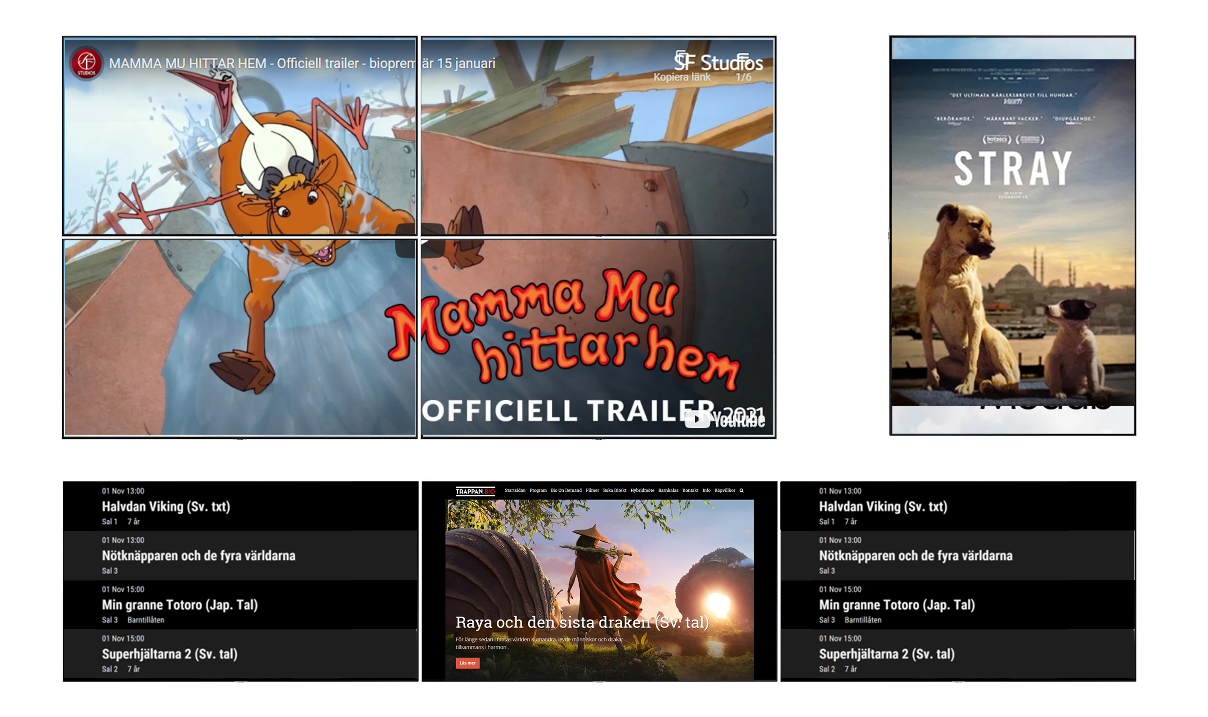Click the Stray movie poster

coord(1012,232)
